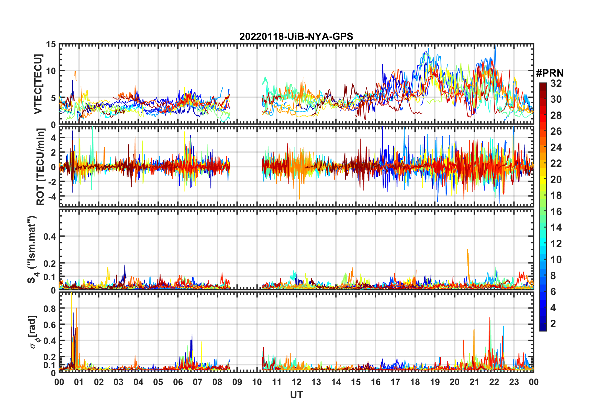Click x-axis tick label 15
The width and height of the screenshot is (593, 414).
click(356, 382)
